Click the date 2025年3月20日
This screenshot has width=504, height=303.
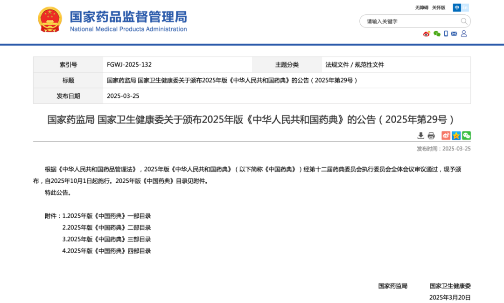pyautogui.click(x=450, y=297)
